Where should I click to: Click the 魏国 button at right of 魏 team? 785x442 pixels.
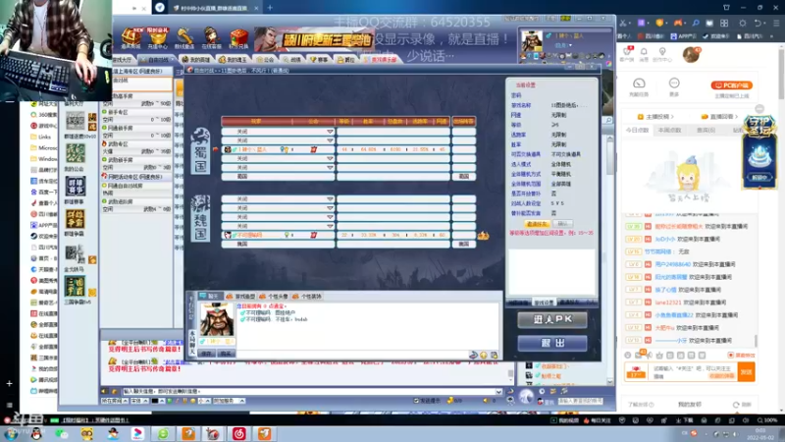(x=463, y=244)
